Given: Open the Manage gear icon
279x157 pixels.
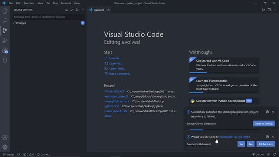Looking at the screenshot, I should tap(5, 147).
